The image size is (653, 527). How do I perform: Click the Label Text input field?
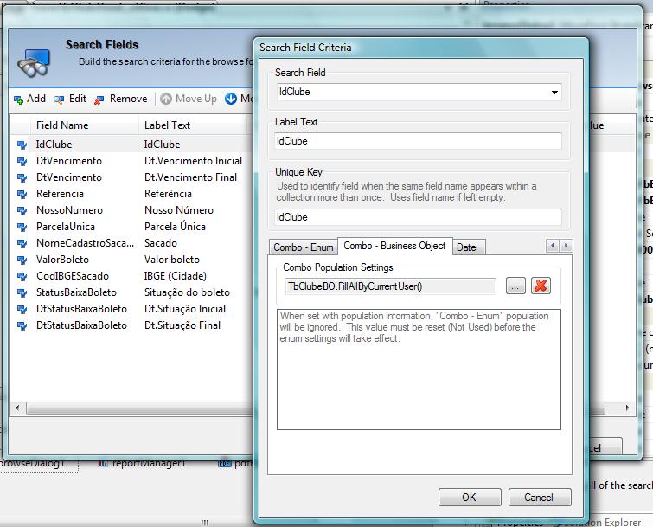418,141
